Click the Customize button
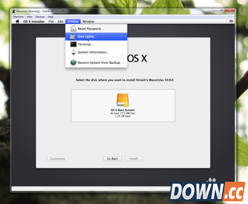Image resolution: width=248 pixels, height=204 pixels. coord(58,158)
